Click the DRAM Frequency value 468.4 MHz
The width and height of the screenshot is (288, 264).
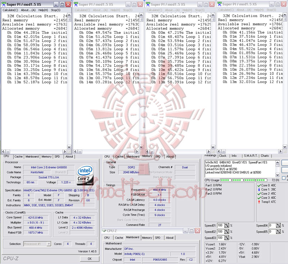159,190
